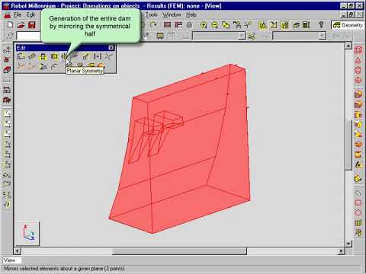366x274 pixels.
Task: Click the horizontal scrollbar right arrow
Action: tap(342, 251)
